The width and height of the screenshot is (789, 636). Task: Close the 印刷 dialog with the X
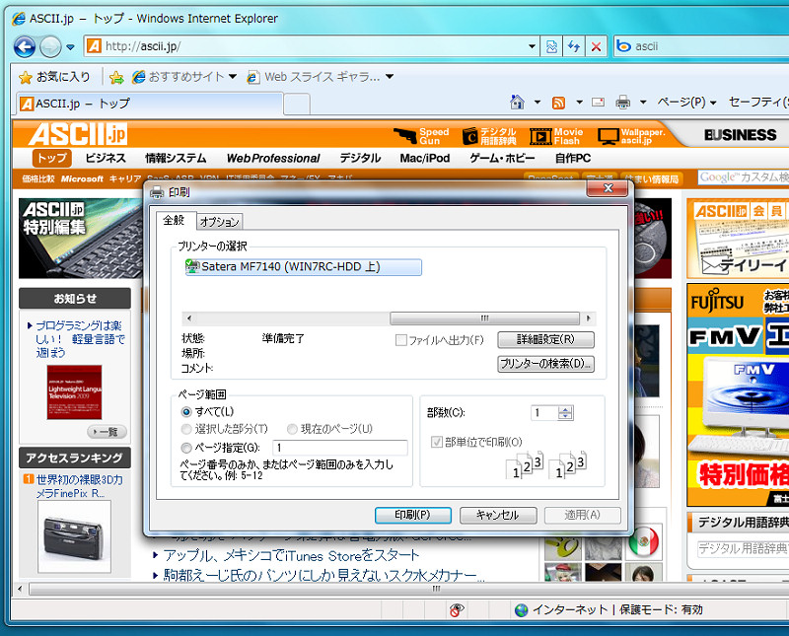[x=608, y=188]
